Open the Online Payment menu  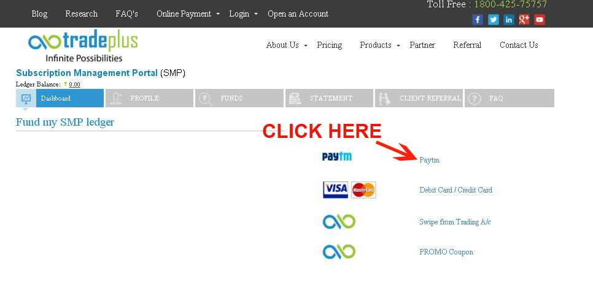point(184,14)
